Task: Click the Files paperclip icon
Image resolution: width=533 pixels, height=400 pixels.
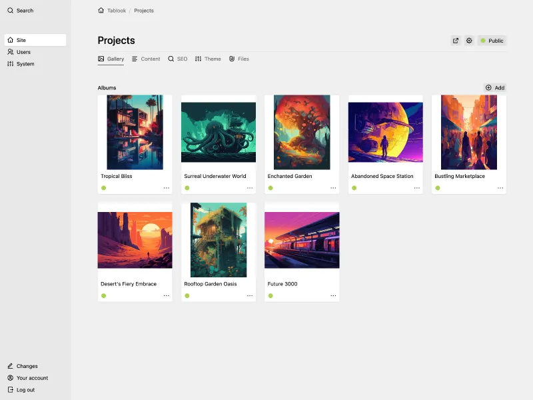Action: pyautogui.click(x=231, y=59)
